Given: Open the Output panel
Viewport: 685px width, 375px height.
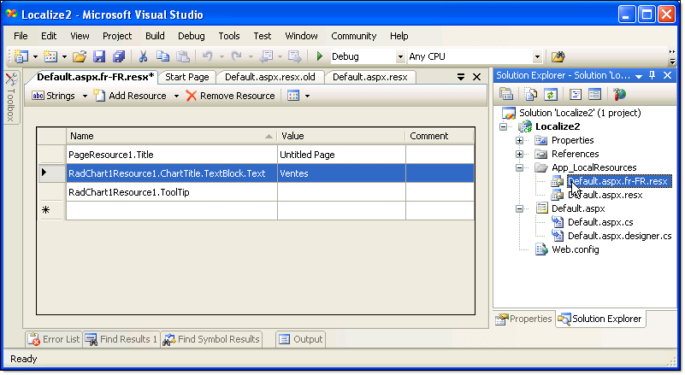Looking at the screenshot, I should [300, 339].
